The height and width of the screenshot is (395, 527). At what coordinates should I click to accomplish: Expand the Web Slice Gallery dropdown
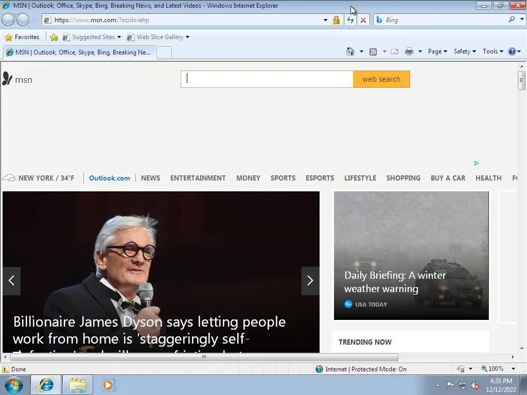pos(187,37)
